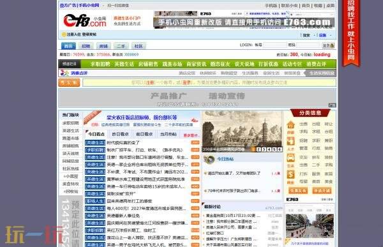The image size is (383, 247).
Task: Click the orange 人才 jobs icon
Action: [x=290, y=142]
